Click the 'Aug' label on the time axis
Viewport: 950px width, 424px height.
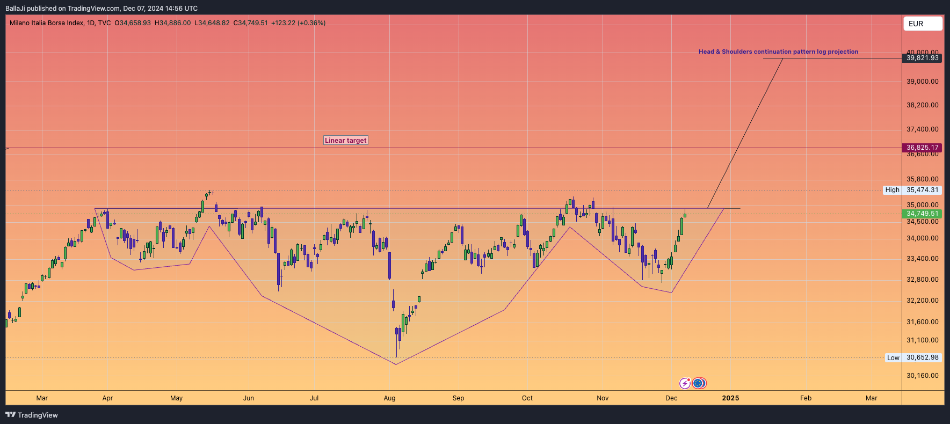[389, 398]
